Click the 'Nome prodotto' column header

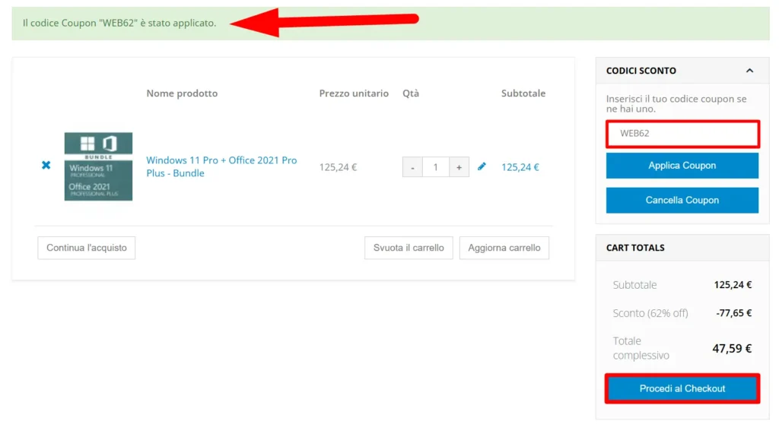tap(182, 93)
